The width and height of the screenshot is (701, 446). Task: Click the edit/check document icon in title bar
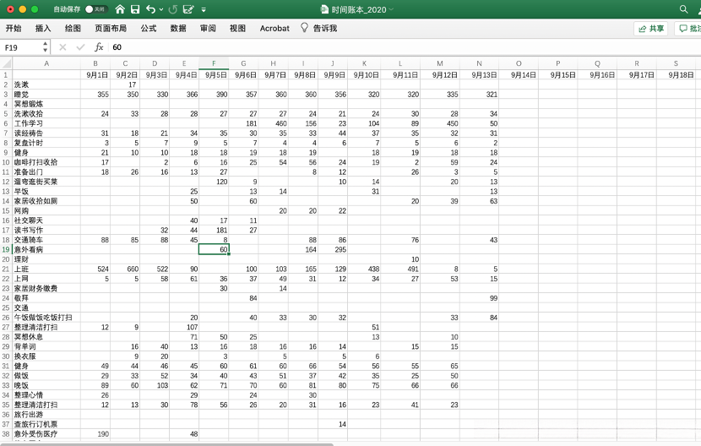point(188,9)
